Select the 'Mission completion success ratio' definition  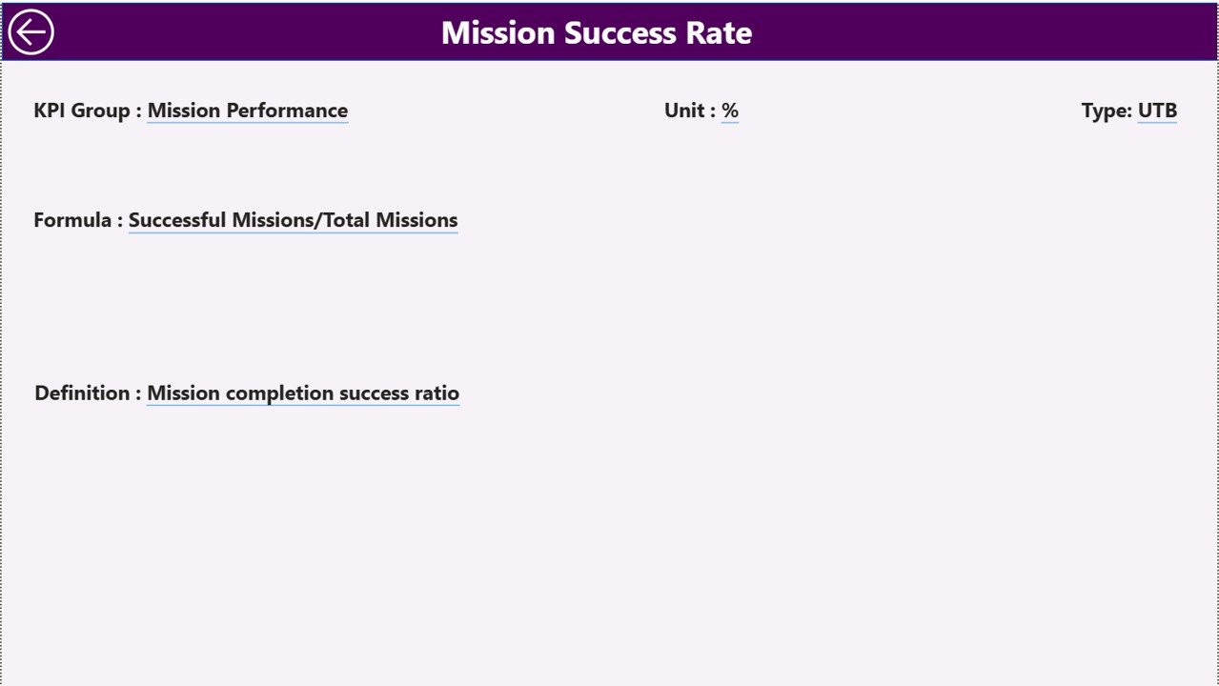point(302,393)
